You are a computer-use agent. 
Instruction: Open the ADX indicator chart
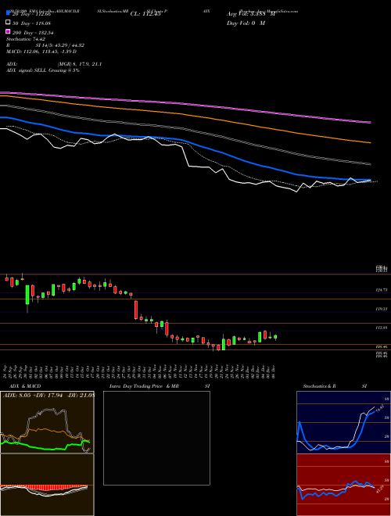(47, 422)
